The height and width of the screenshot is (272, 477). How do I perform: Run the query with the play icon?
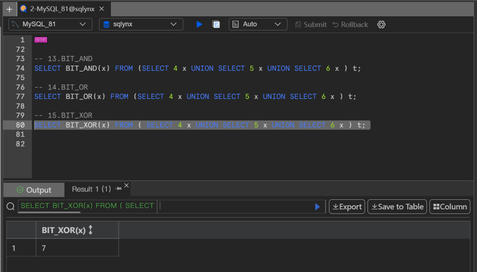click(199, 24)
